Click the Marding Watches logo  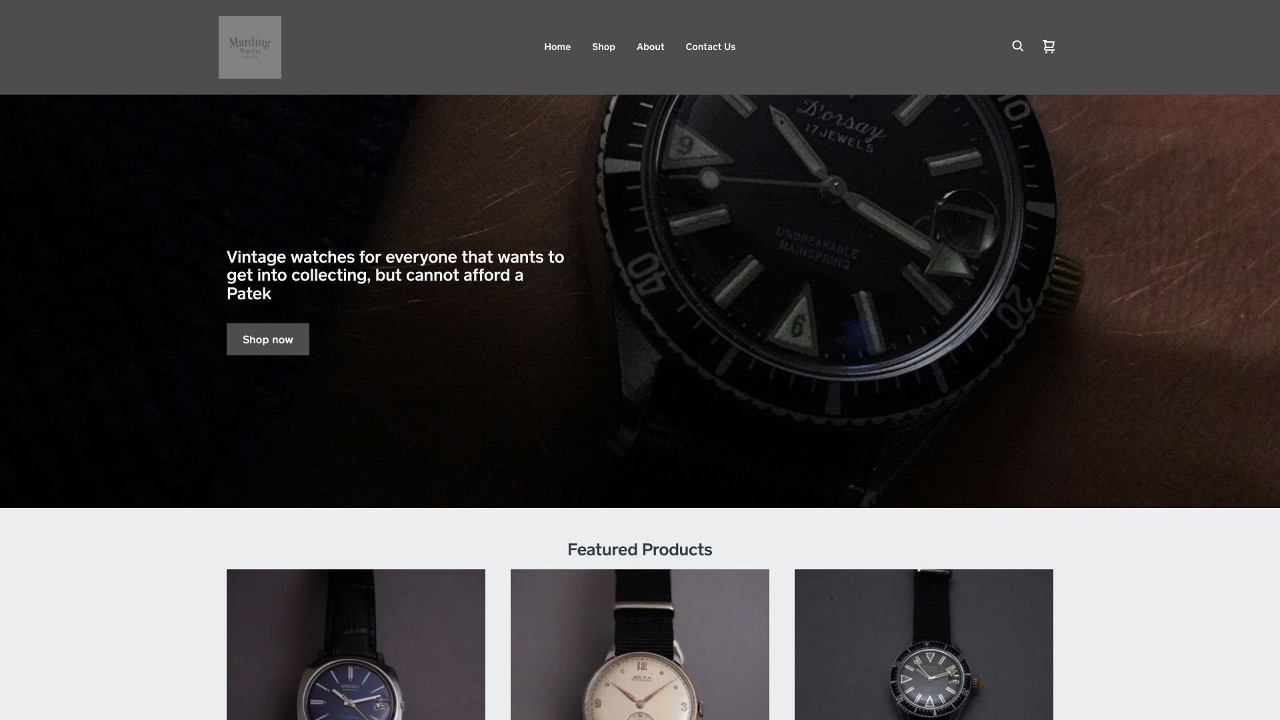pos(250,47)
